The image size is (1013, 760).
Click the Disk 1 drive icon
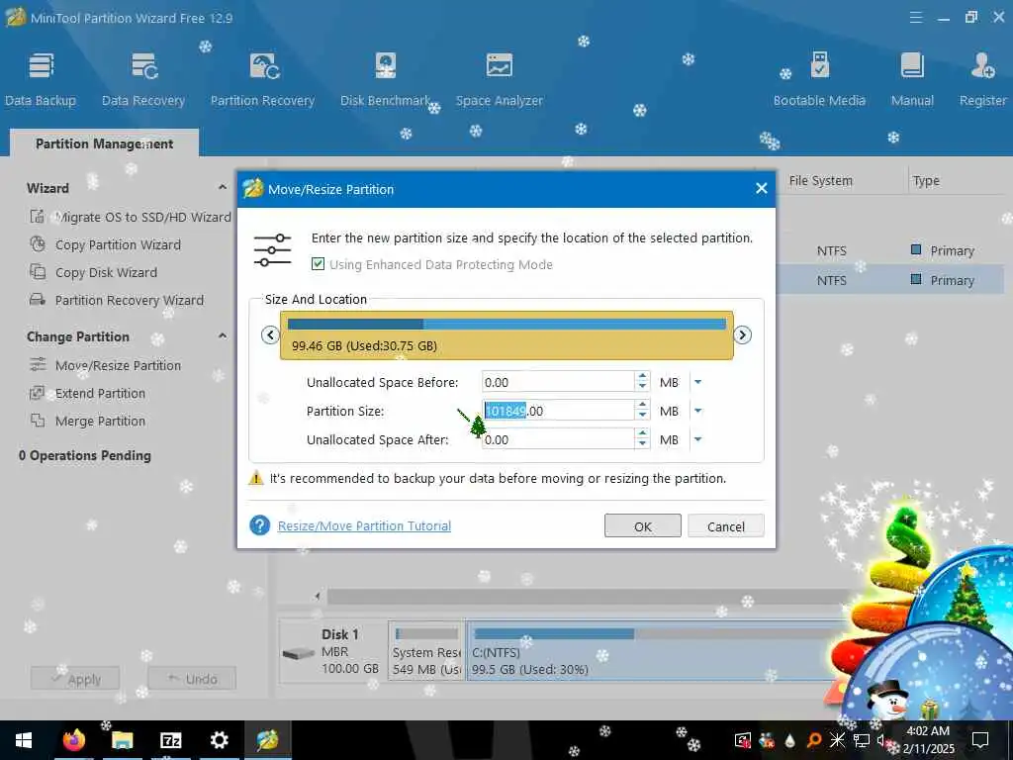(x=298, y=653)
